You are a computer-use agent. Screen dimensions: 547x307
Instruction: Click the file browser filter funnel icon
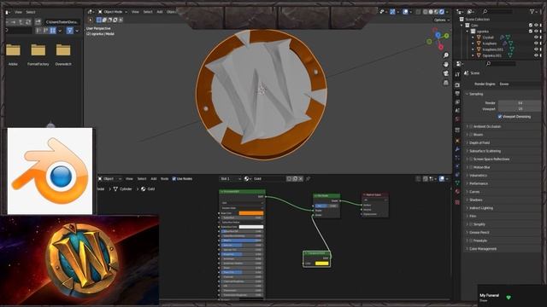70,31
